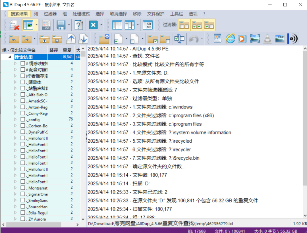The image size is (307, 233).
Task: Check the box for ._Alfa Slab group
Action: 23,95
